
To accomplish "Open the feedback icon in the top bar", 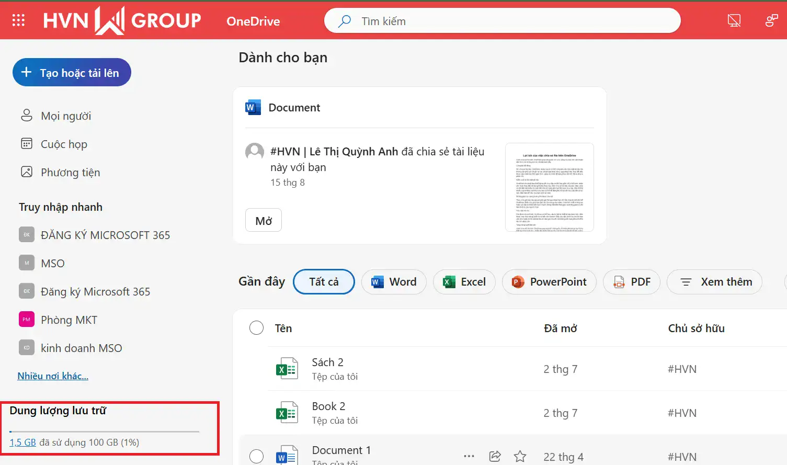I will coord(771,20).
